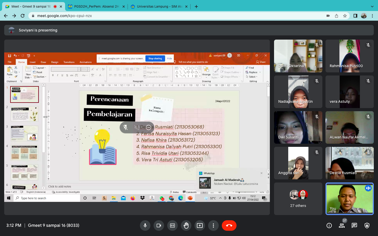Open the chat with everyone icon
The width and height of the screenshot is (378, 236).
(x=354, y=226)
